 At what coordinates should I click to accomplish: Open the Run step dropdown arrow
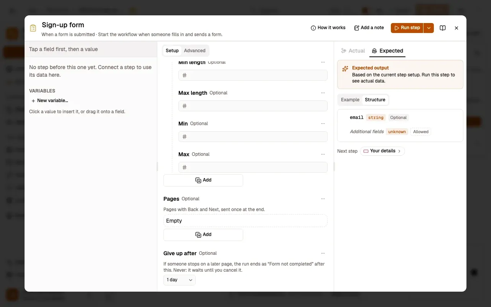coord(429,28)
